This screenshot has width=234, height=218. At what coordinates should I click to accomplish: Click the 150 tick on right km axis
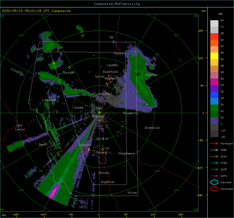(x=201, y=31)
